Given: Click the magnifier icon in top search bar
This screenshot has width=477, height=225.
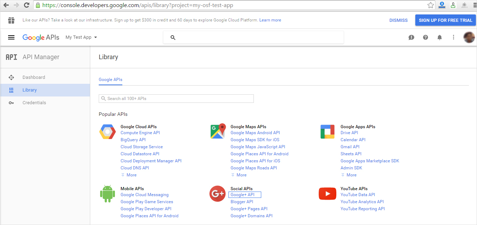Looking at the screenshot, I should point(173,38).
